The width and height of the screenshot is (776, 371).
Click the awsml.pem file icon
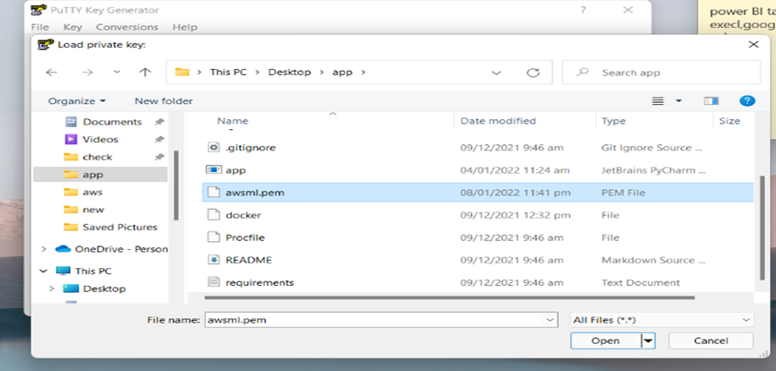click(x=213, y=193)
